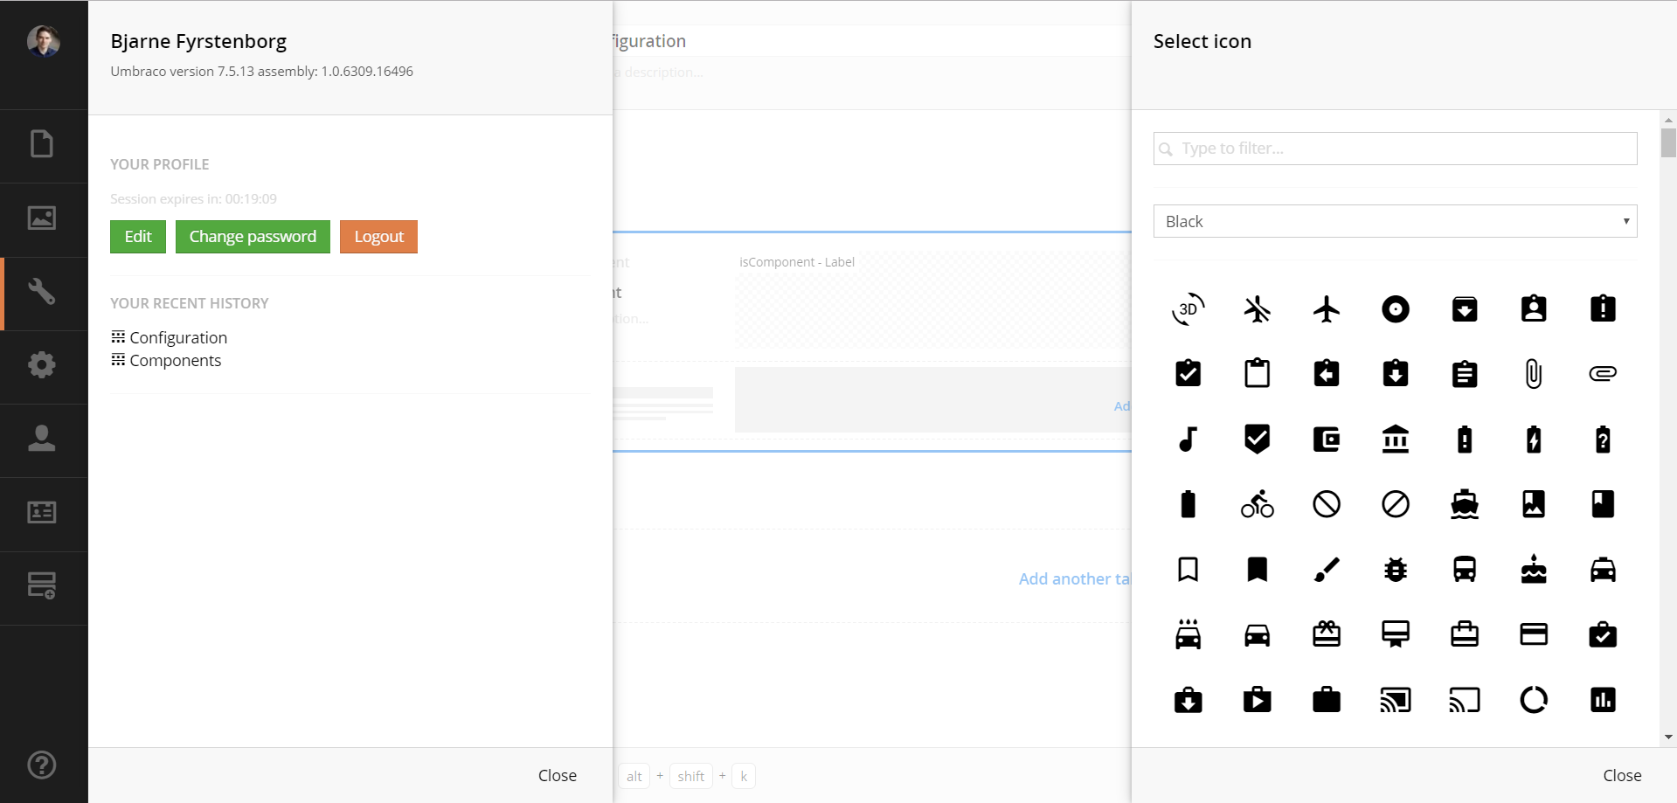Open the Media section in sidebar
1677x803 pixels.
pyautogui.click(x=42, y=218)
